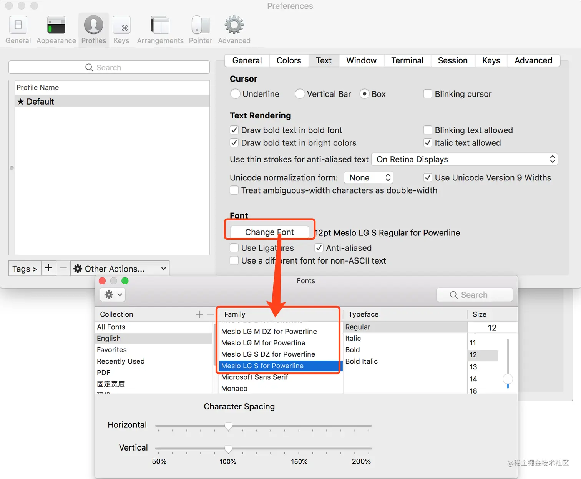This screenshot has width=581, height=479.
Task: Enable Blinking text allowed checkbox
Action: pyautogui.click(x=428, y=130)
